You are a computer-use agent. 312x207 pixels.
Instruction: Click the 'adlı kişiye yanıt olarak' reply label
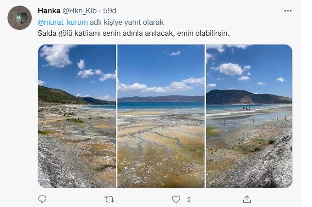click(126, 22)
